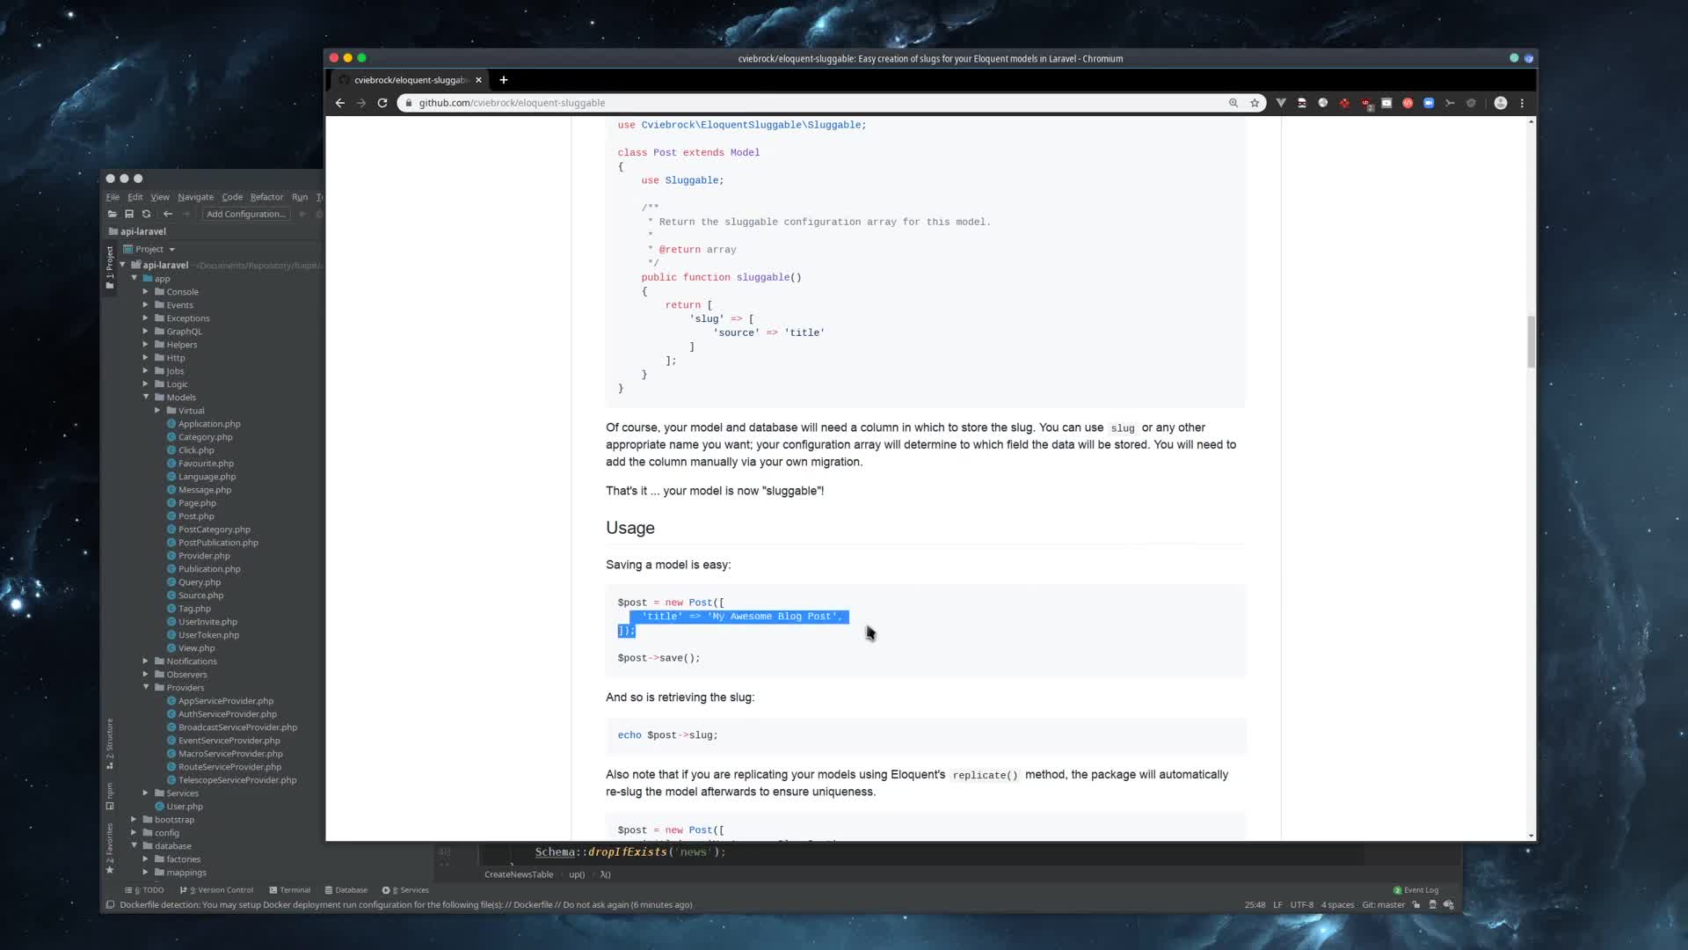Screen dimensions: 1688x950
Task: Open the Code menu in the IDE
Action: pyautogui.click(x=232, y=197)
